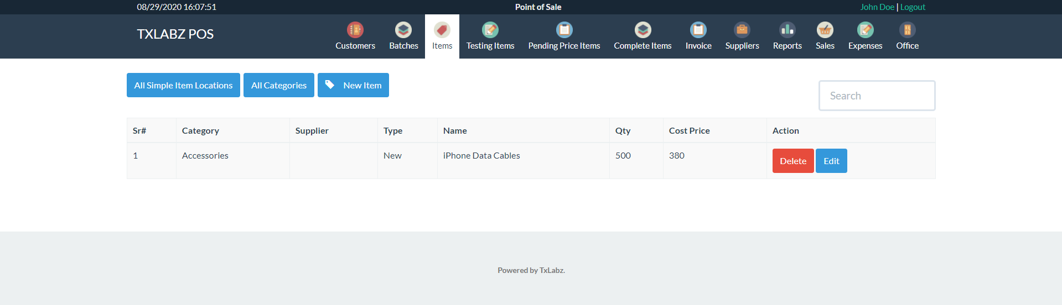Go to Sales menu label
The height and width of the screenshot is (305, 1062).
tap(825, 46)
